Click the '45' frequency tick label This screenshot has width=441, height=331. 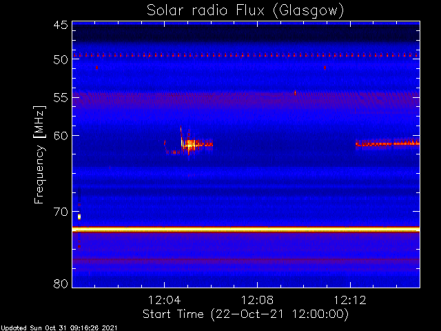tap(61, 26)
